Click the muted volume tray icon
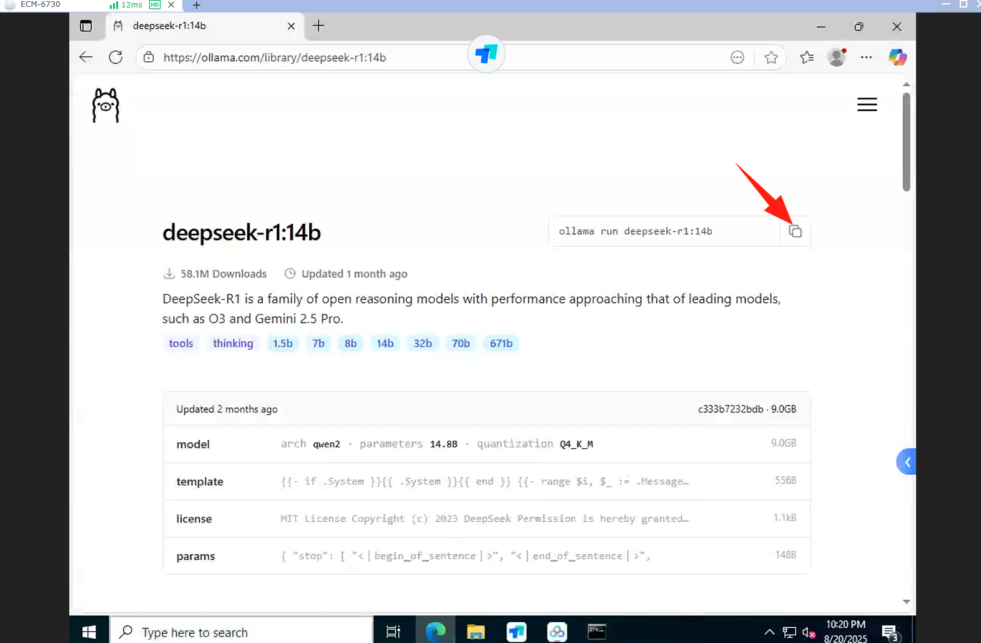The height and width of the screenshot is (643, 981). [x=809, y=633]
